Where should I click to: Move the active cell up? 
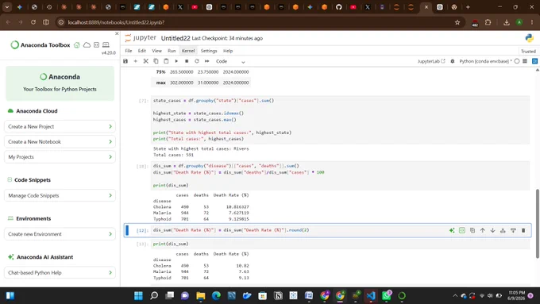tap(483, 230)
